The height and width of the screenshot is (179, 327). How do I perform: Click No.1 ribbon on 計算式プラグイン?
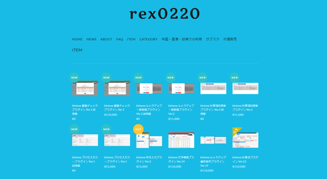[236, 131]
